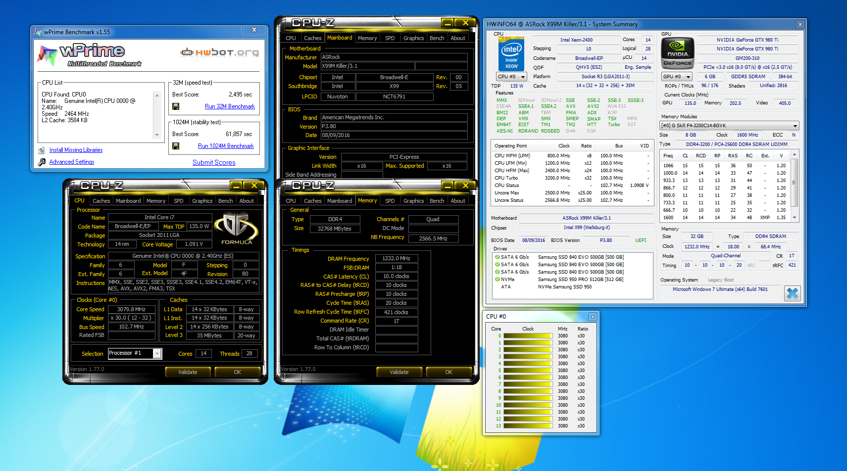Click the 1024M best score "61,857 sec"
Viewport: 847px width, 471px height.
pos(239,134)
